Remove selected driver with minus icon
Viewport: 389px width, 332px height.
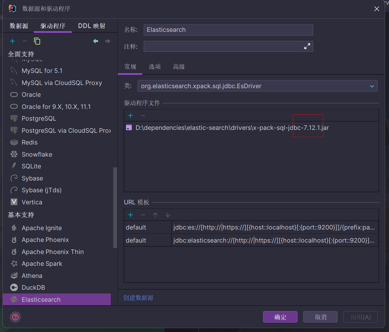25,41
